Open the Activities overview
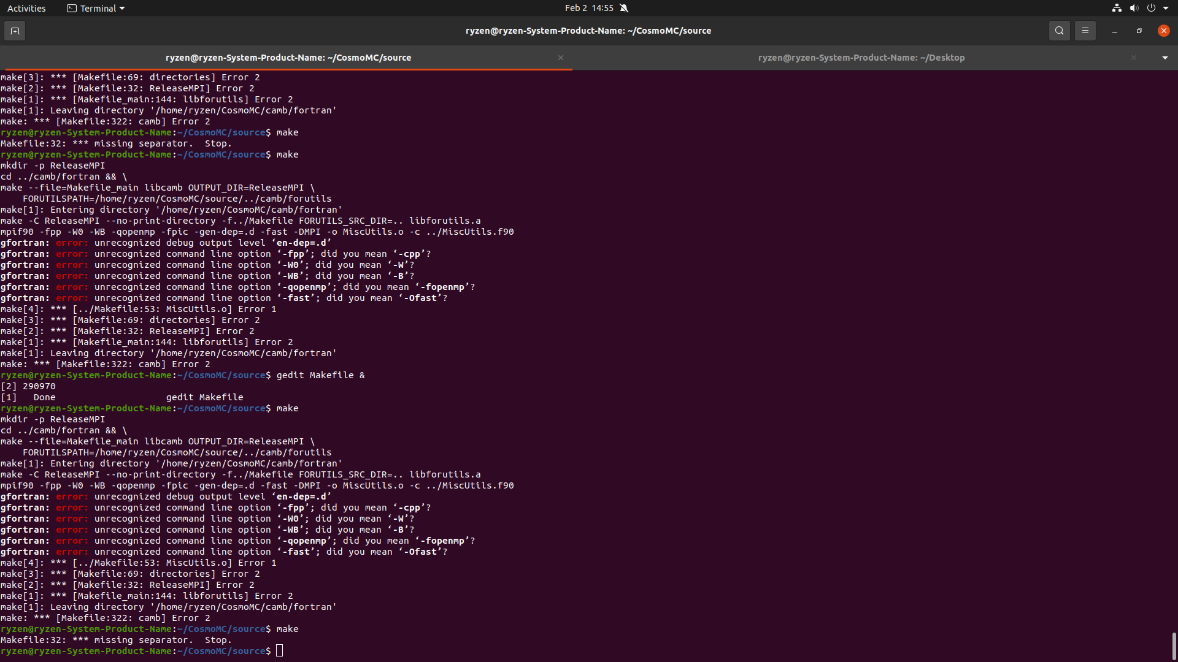The width and height of the screenshot is (1178, 662). click(x=26, y=8)
